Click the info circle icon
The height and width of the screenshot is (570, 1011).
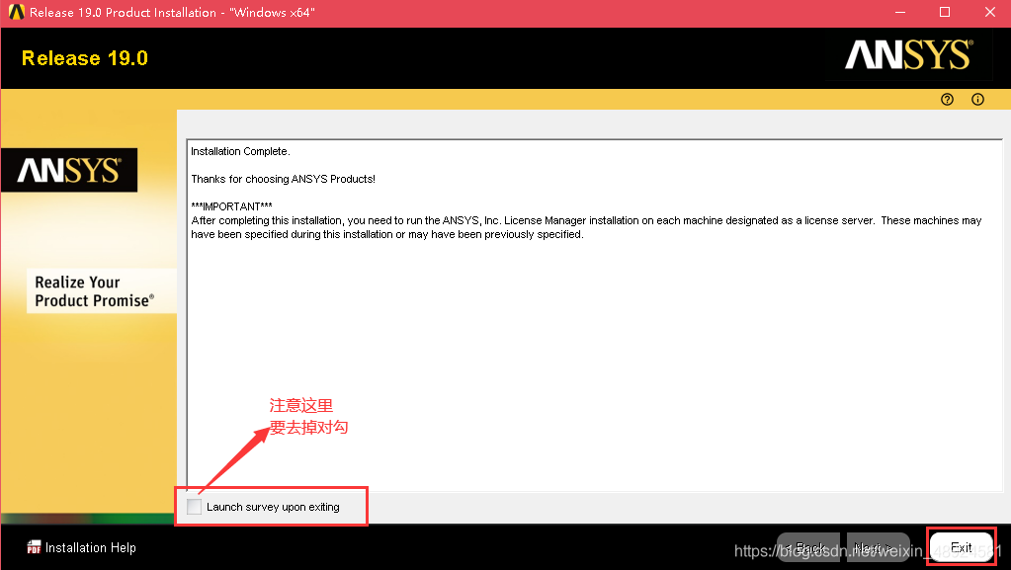(x=977, y=100)
